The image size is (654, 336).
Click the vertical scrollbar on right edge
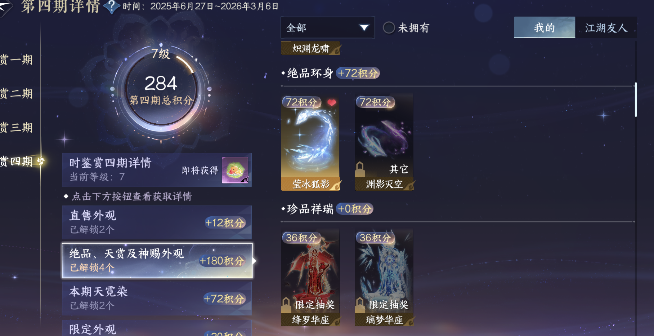coord(636,100)
